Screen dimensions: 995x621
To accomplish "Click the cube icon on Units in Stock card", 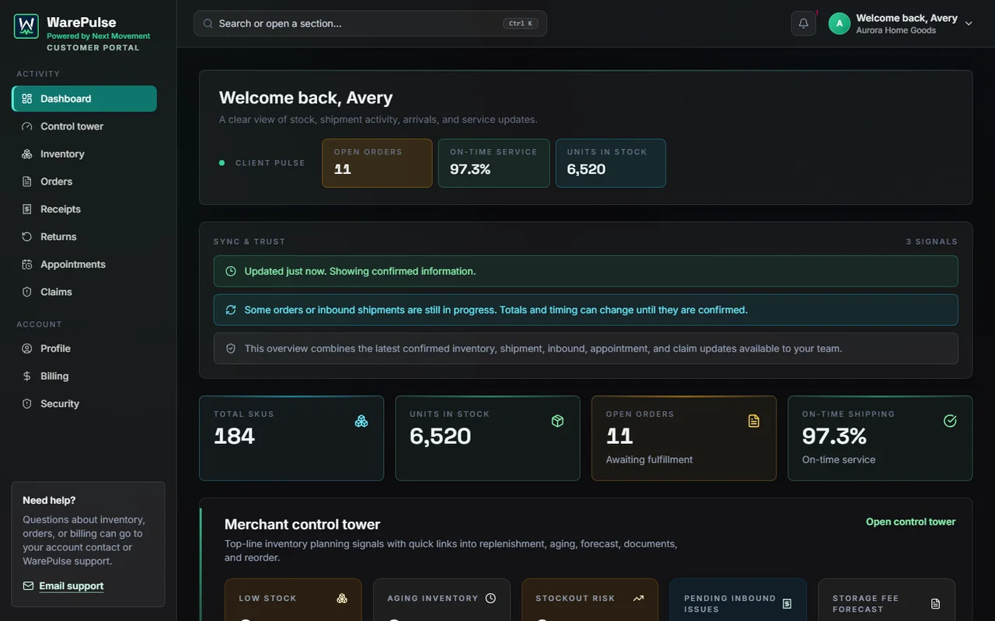I will coord(557,421).
